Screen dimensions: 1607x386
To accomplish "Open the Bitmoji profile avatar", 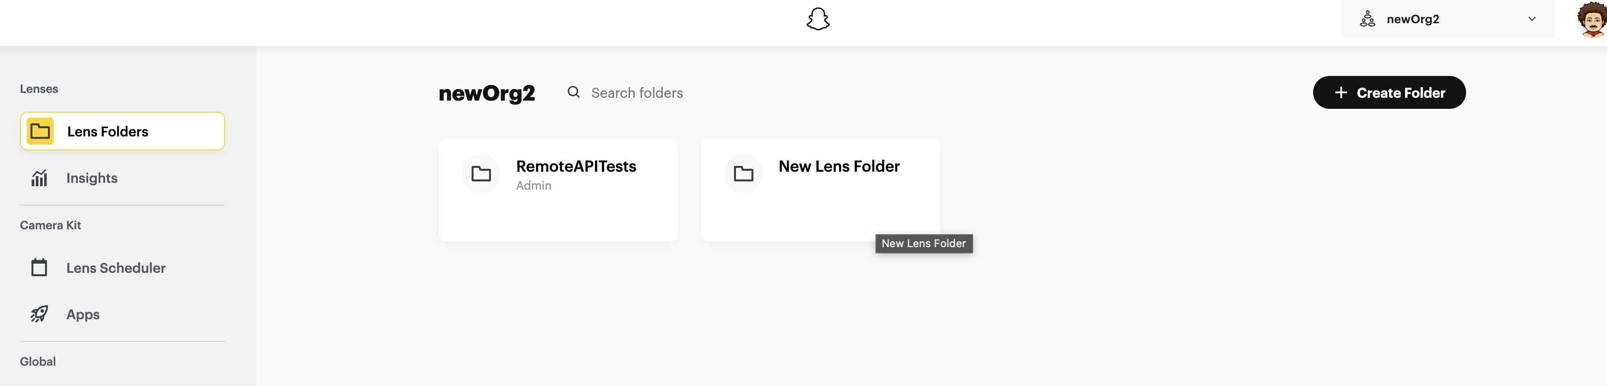I will (x=1592, y=19).
